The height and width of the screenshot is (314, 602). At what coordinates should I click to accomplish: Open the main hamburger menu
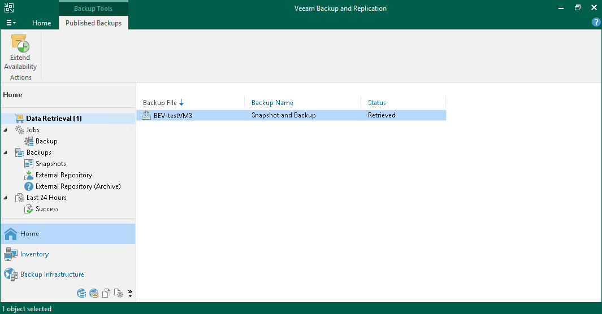tap(11, 23)
